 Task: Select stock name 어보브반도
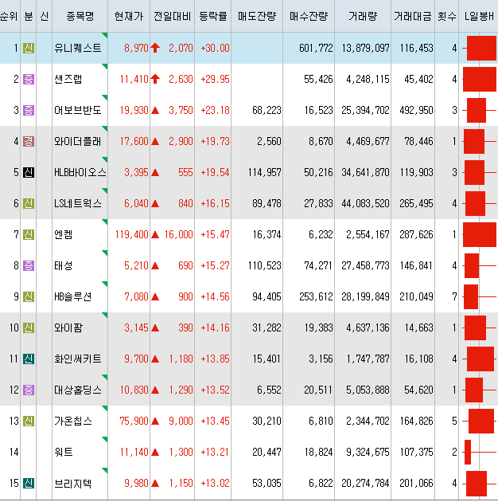point(78,110)
